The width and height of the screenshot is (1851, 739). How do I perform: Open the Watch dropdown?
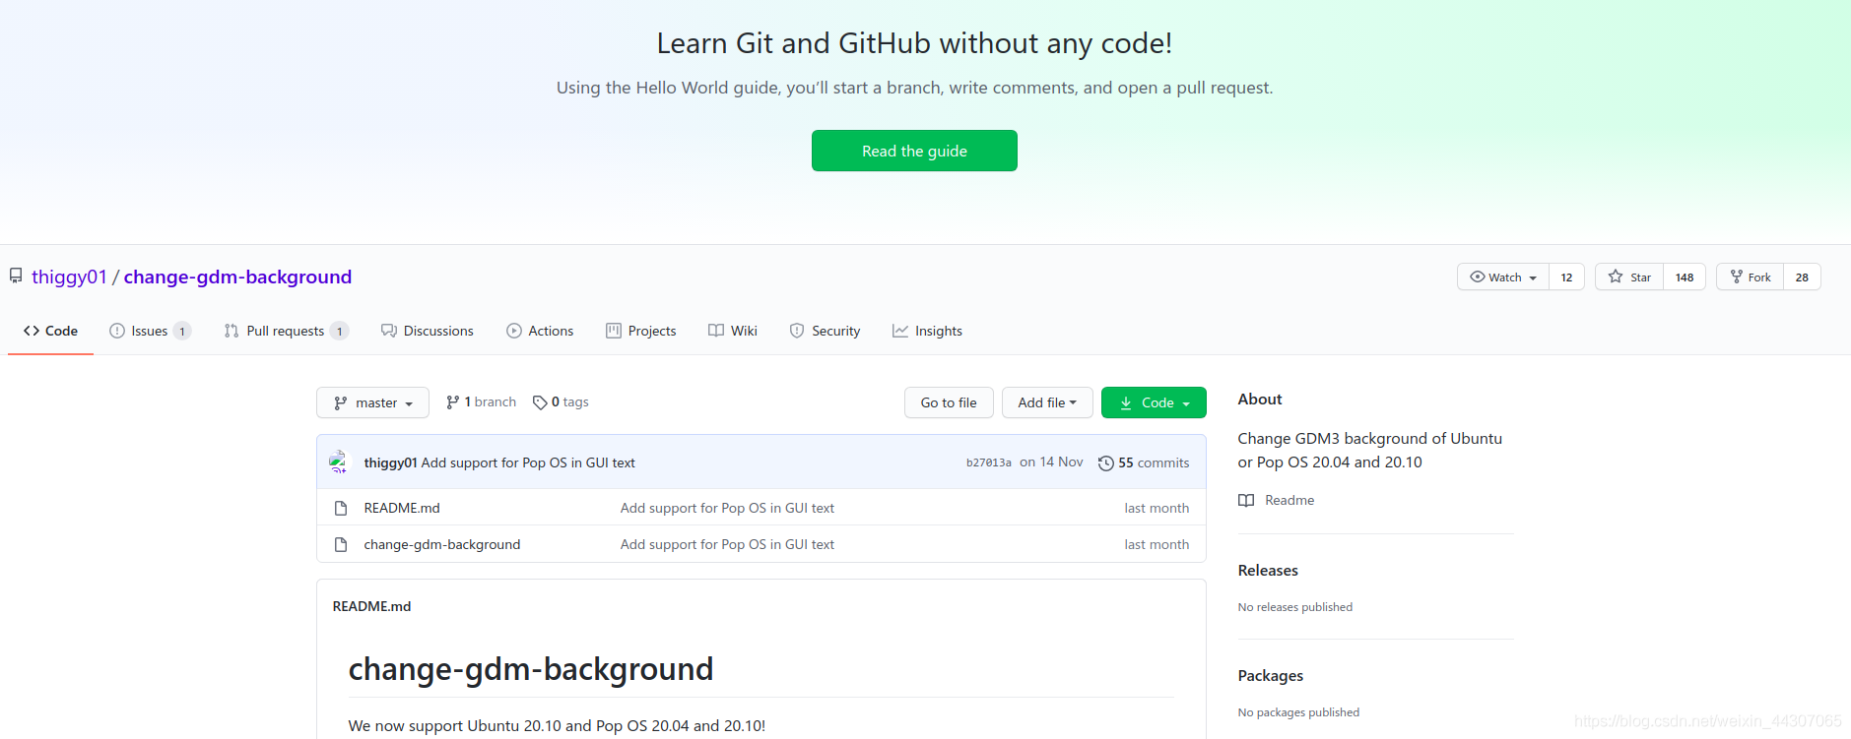click(1503, 277)
